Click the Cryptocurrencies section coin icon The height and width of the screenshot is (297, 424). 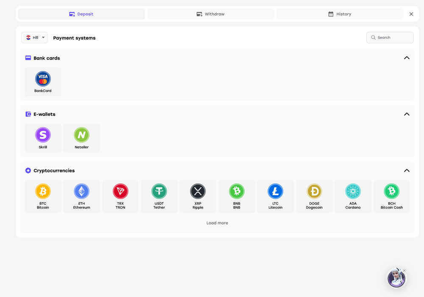(28, 171)
